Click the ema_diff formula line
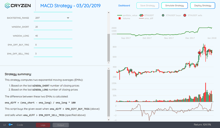The height and width of the screenshot is (128, 220). pos(40,103)
